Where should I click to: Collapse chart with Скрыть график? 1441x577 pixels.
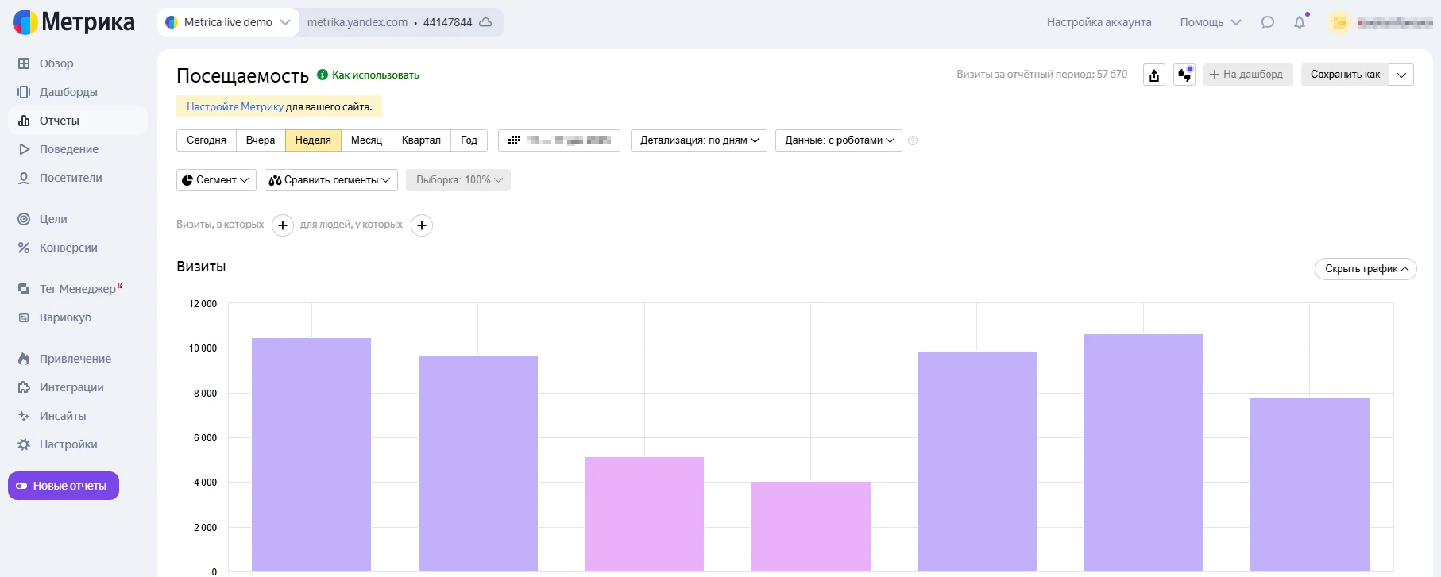click(1366, 269)
